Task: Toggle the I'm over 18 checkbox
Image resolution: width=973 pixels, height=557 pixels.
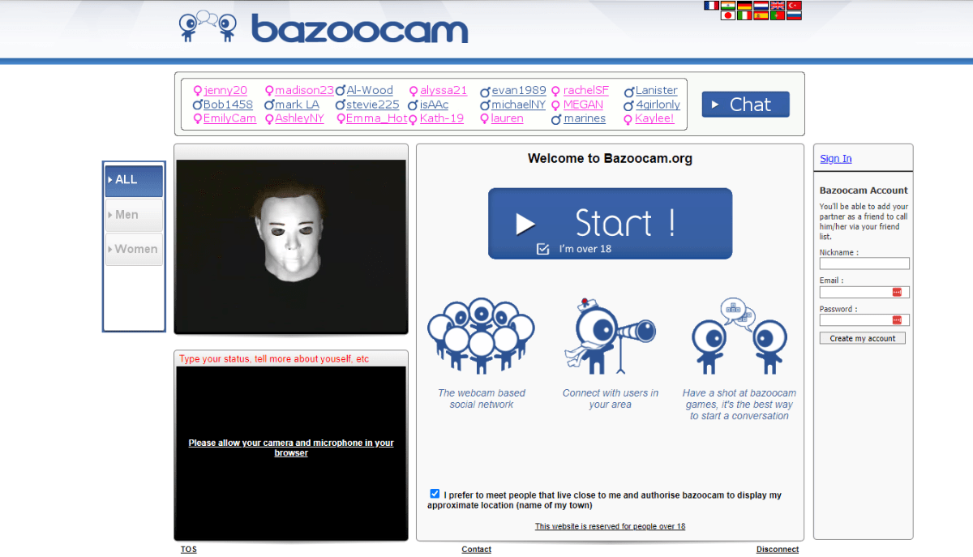Action: 543,249
